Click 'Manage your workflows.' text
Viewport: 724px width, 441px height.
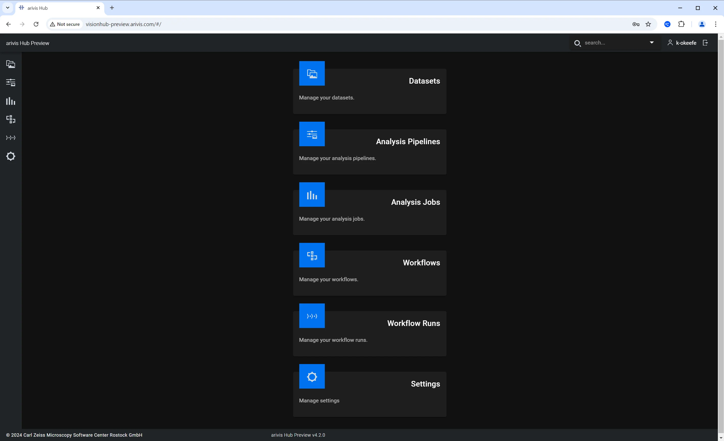point(328,279)
